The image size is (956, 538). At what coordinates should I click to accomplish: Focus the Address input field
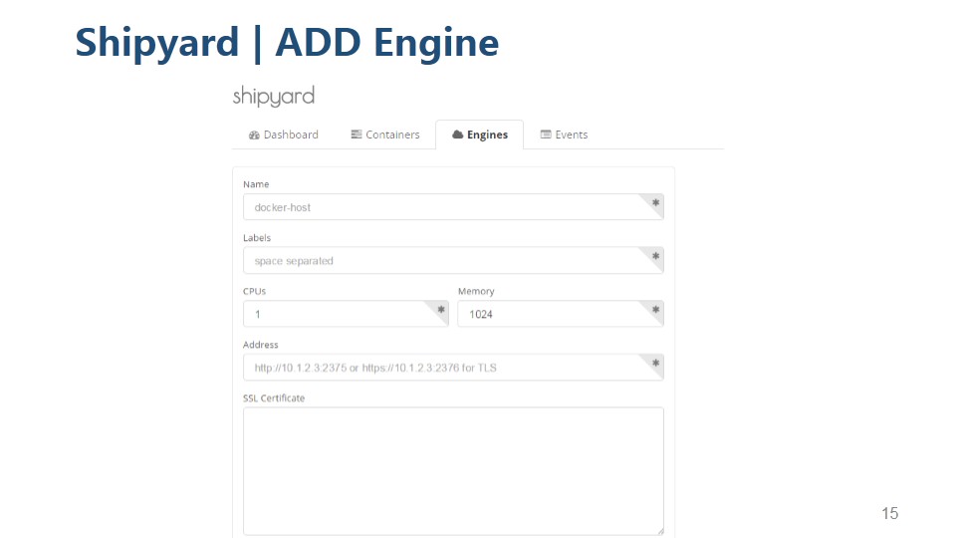(453, 368)
